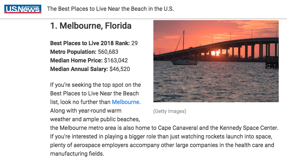287x165 pixels.
Task: Click the Best Places to Live page title
Action: (x=110, y=9)
